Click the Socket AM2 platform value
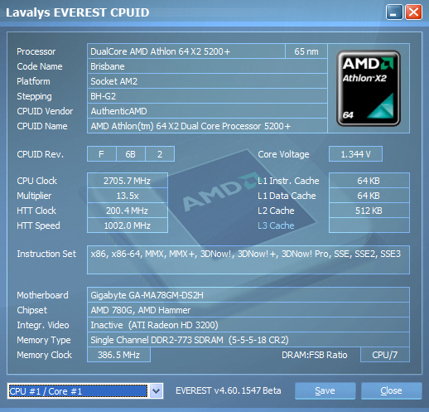Image resolution: width=429 pixels, height=412 pixels. [207, 81]
